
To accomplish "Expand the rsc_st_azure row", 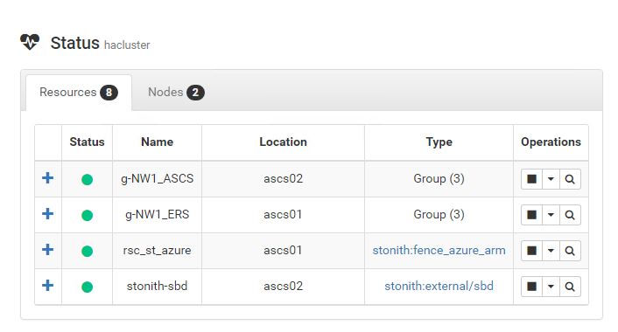I will click(x=47, y=250).
